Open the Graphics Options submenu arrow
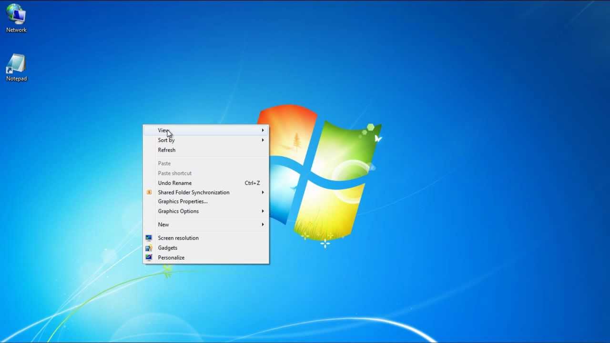Screen dimensions: 610x343 pos(263,211)
